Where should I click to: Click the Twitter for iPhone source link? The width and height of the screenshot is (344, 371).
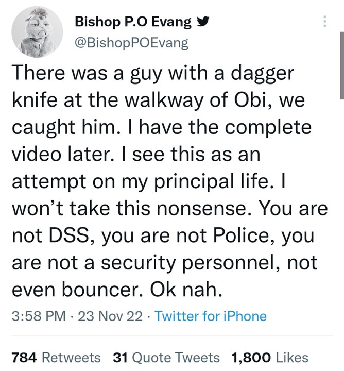(x=211, y=315)
